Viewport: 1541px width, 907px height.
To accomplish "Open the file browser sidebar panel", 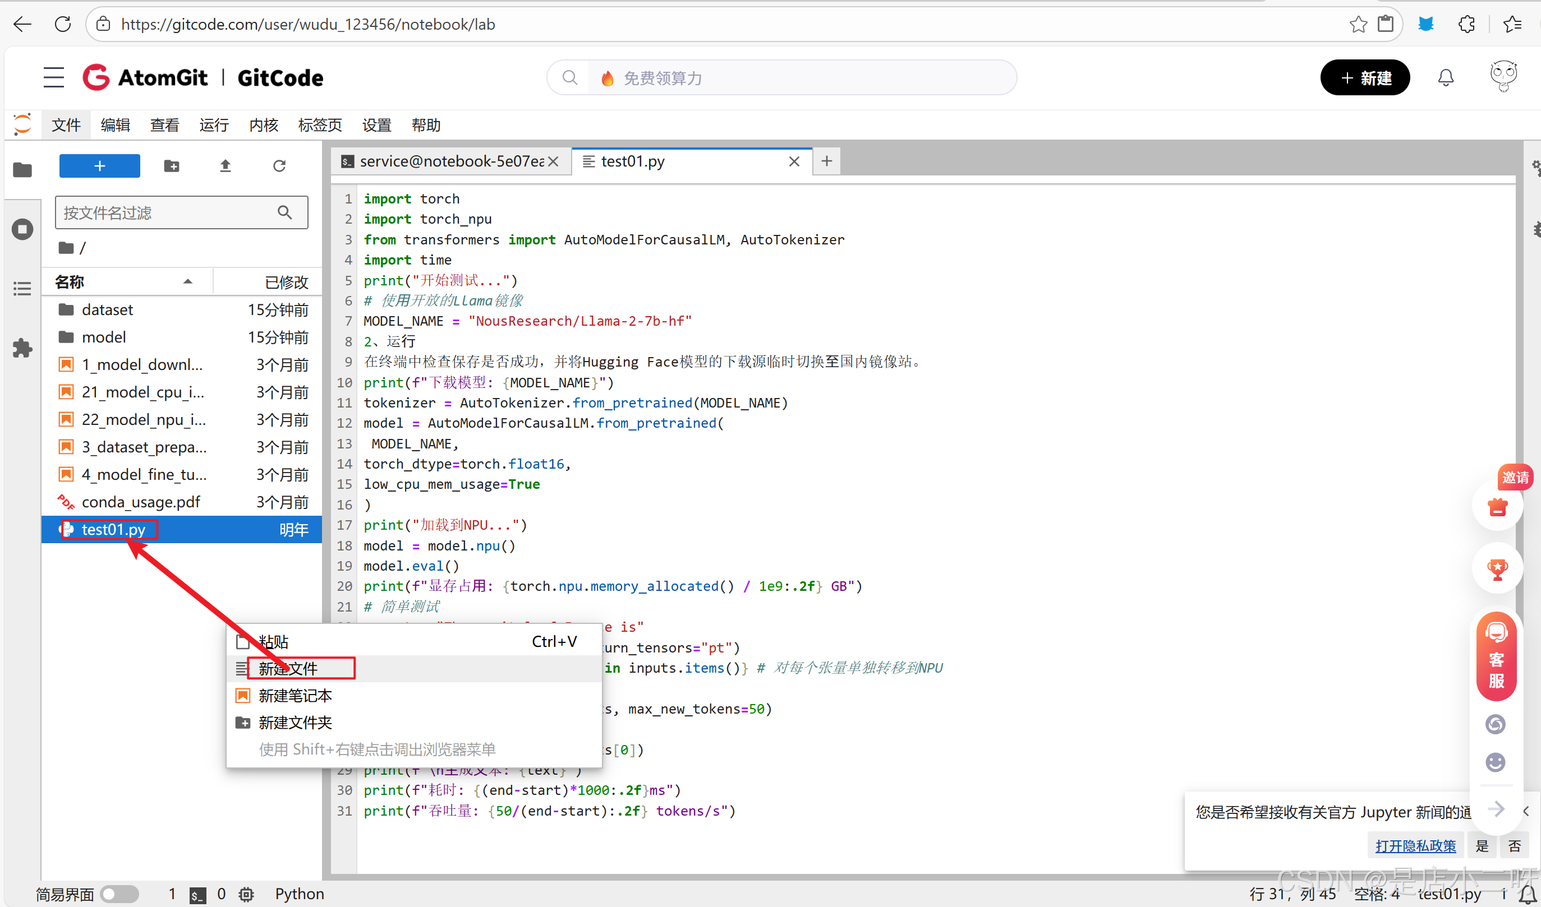I will tap(22, 170).
